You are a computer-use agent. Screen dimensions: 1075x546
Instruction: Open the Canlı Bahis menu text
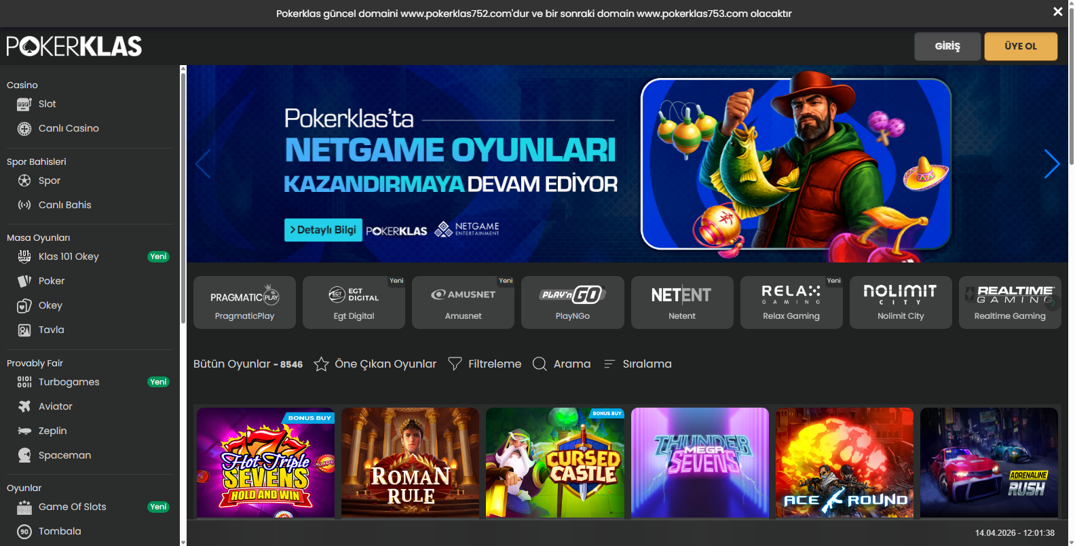(65, 205)
